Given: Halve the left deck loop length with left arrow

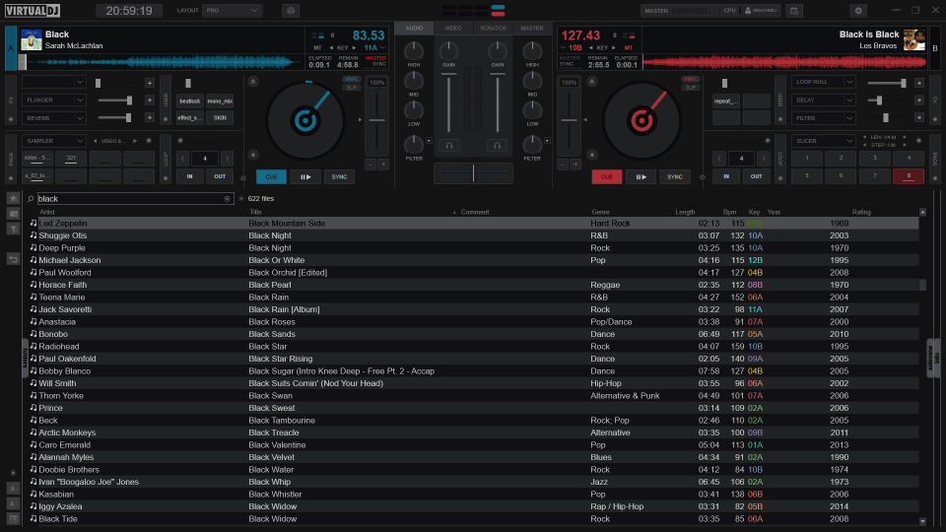Looking at the screenshot, I should tap(183, 159).
